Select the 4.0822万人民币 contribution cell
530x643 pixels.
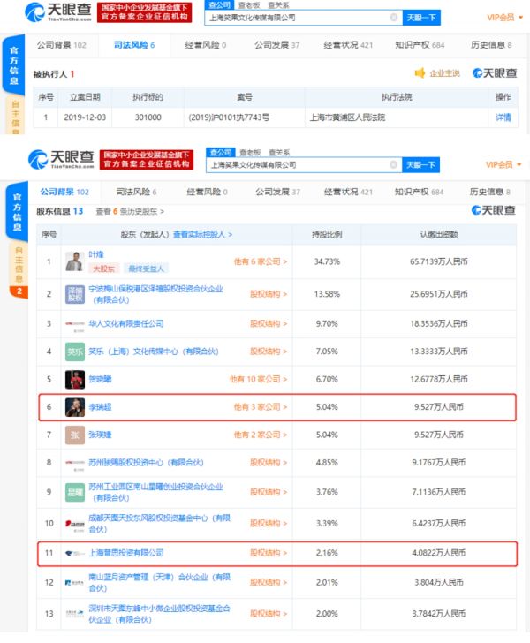click(438, 553)
